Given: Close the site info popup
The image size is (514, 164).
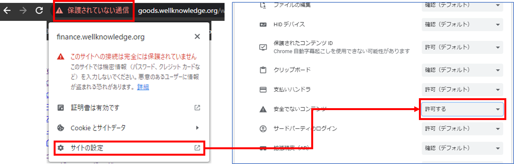Looking at the screenshot, I should pos(197,37).
